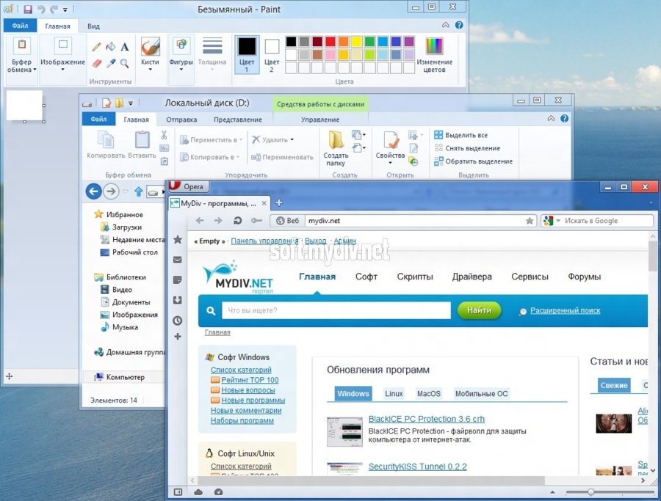Go back in the Explorer window
Screen dimensions: 661x501
pyautogui.click(x=93, y=191)
